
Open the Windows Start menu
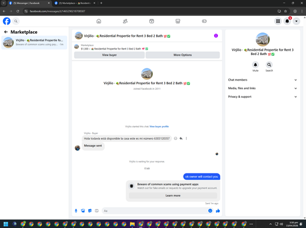(6, 224)
